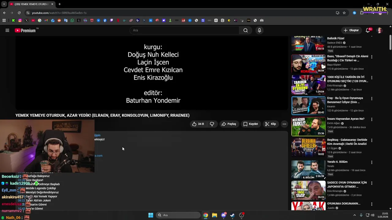Image resolution: width=392 pixels, height=220 pixels.
Task: Open the Evrim Ağacı channel name
Action: click(334, 123)
